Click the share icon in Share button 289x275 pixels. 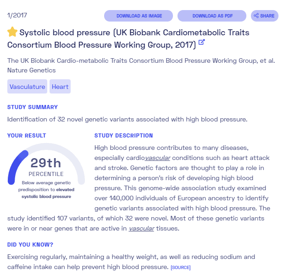(x=256, y=16)
